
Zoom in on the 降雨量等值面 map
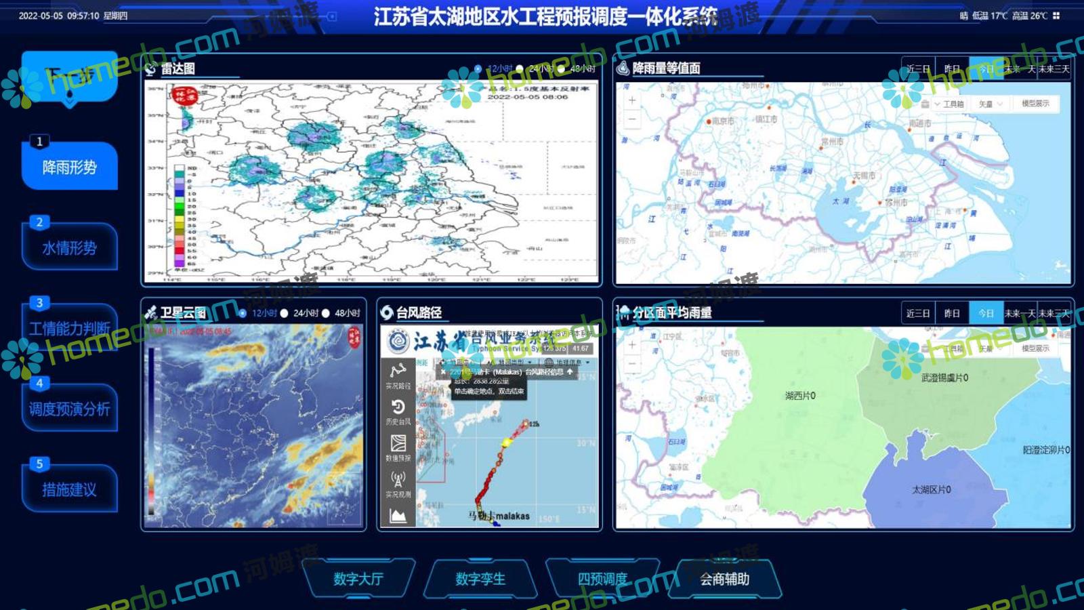coord(631,100)
